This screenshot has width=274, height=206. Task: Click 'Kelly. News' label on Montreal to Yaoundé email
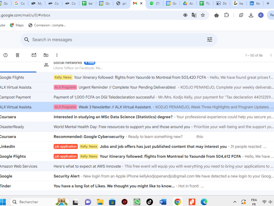[x=89, y=157]
